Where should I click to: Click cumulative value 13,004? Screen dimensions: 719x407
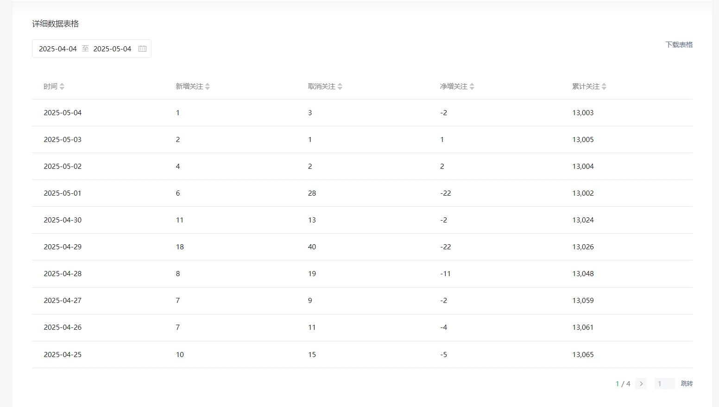coord(583,166)
